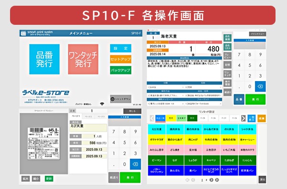Image resolution: width=287 pixels, height=189 pixels.
Task: Click the green 更新 refresh button
Action: click(x=49, y=178)
